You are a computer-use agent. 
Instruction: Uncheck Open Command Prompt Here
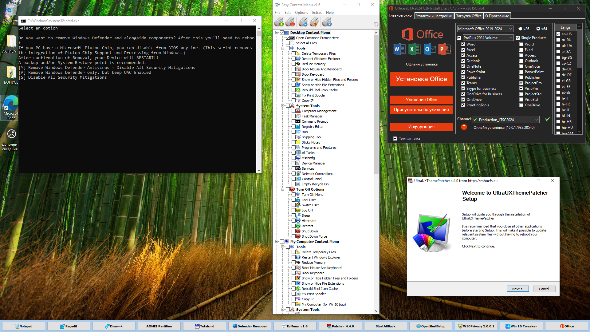[288, 38]
